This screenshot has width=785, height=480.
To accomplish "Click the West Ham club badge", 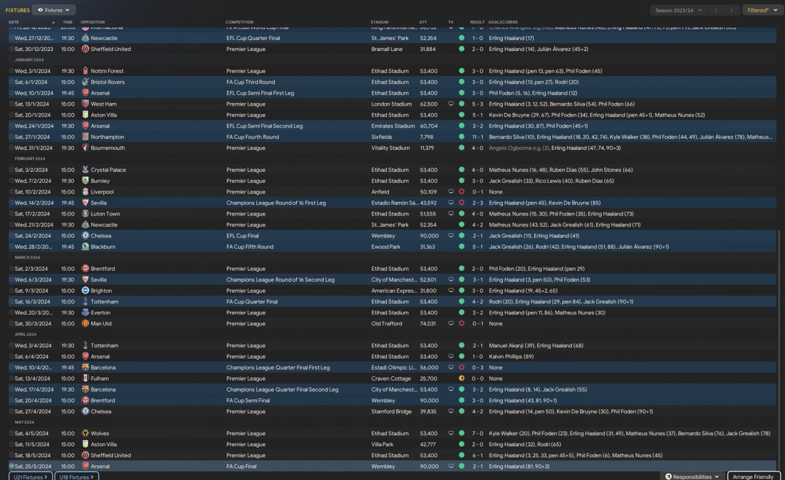I will [85, 104].
